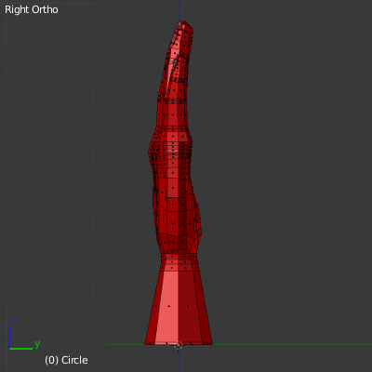Click the green y letter on the gizmo

pos(37,343)
